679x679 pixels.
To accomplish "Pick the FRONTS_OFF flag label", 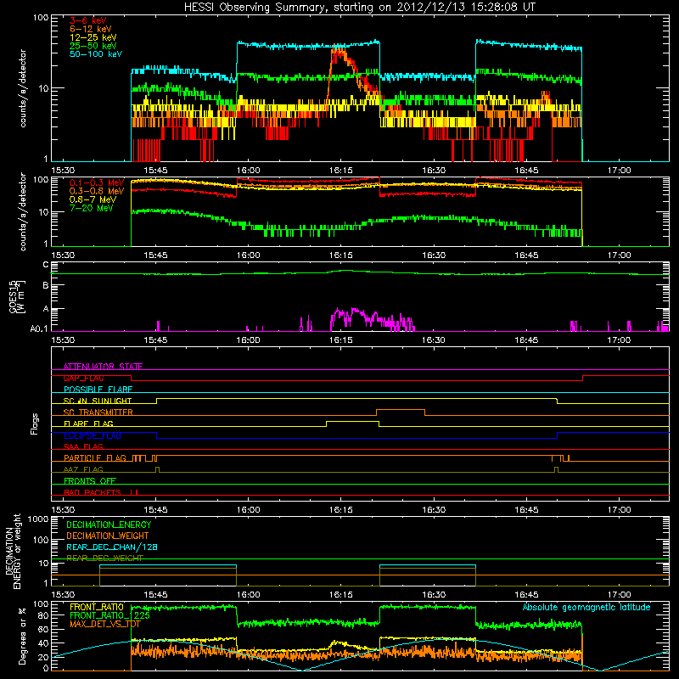I will pos(90,480).
